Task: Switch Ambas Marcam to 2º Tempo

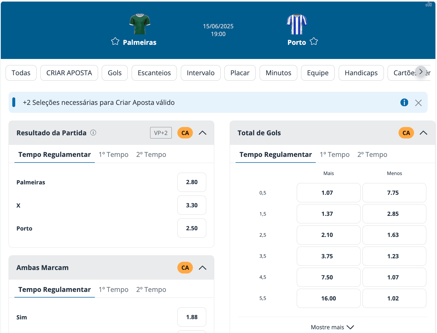Action: [151, 290]
